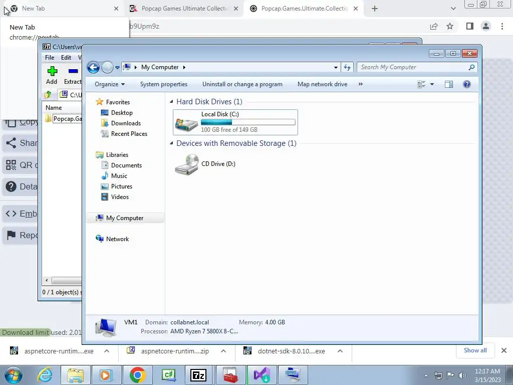Expand arrow after My Computer breadcrumb
513x385 pixels.
point(184,67)
